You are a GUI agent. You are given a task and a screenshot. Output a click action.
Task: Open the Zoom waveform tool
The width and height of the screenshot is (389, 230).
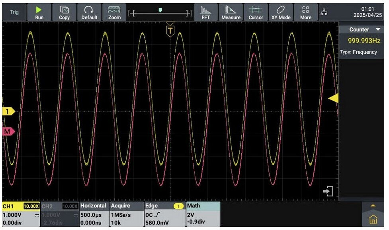point(114,12)
